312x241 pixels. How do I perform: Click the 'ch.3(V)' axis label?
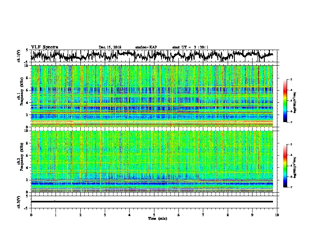click(19, 202)
